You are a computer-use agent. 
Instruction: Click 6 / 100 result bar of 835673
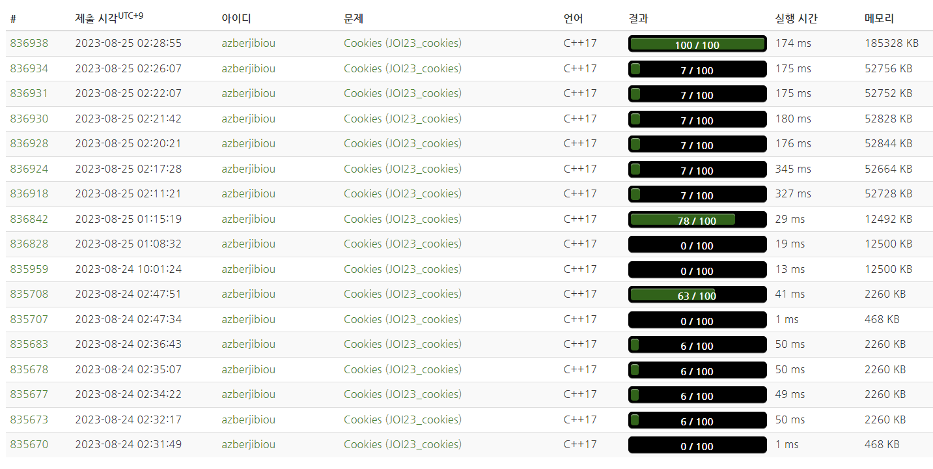[x=697, y=420]
